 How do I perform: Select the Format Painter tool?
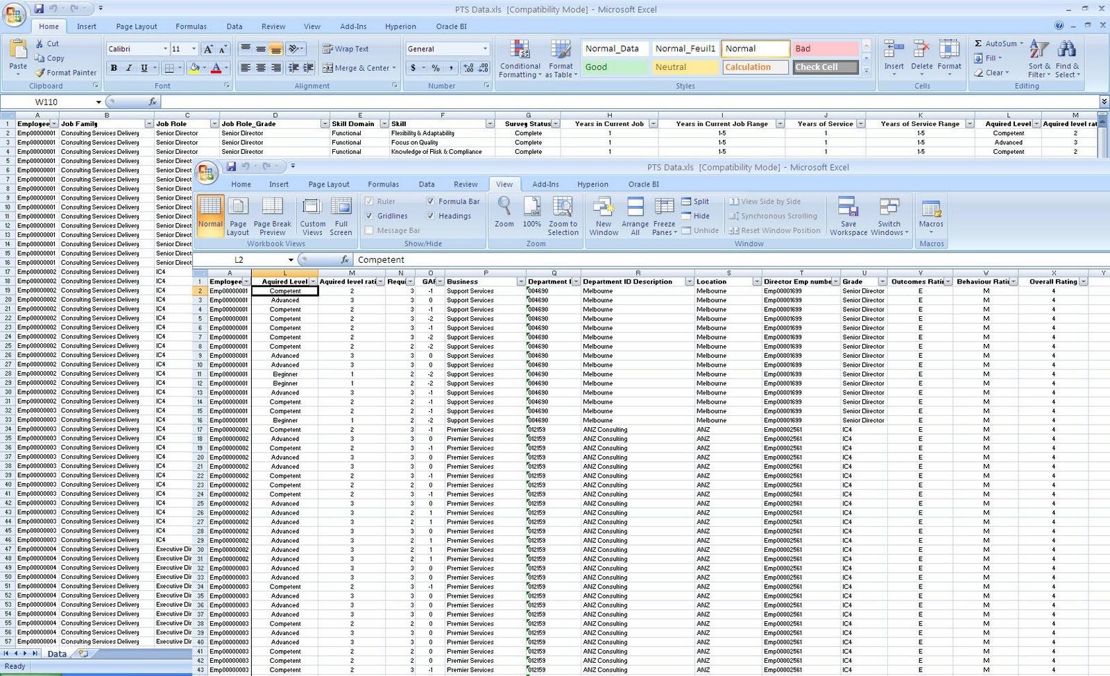65,72
